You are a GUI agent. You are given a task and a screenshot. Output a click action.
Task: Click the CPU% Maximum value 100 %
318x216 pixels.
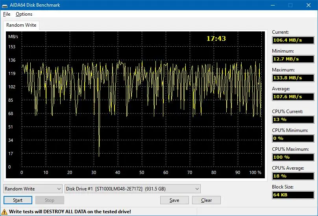(x=293, y=157)
